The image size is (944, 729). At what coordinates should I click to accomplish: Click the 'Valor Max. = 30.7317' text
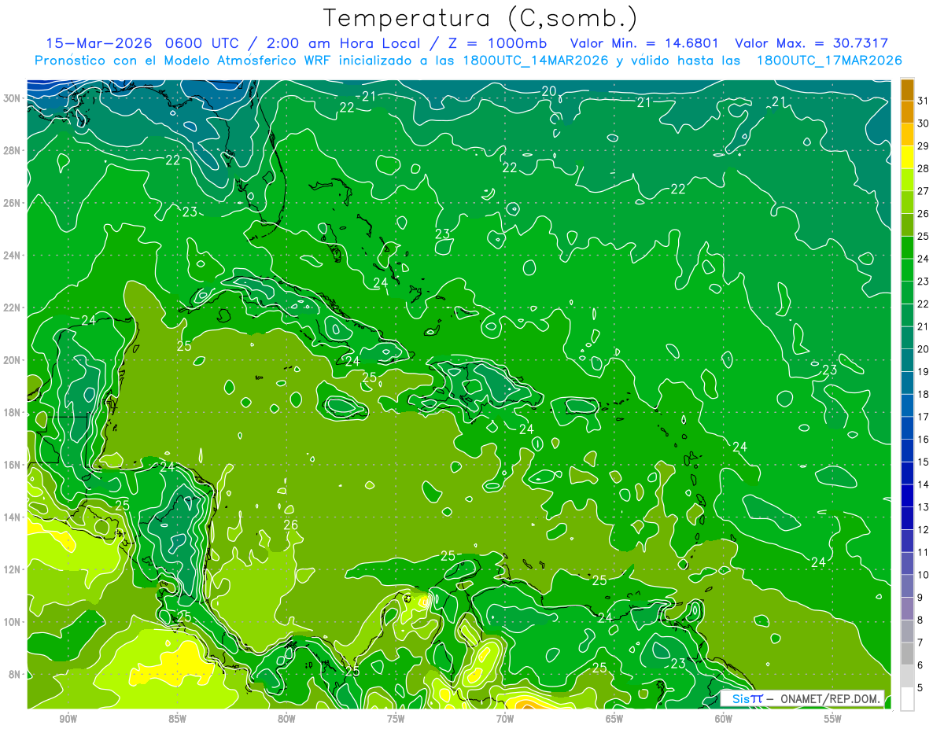pyautogui.click(x=811, y=43)
